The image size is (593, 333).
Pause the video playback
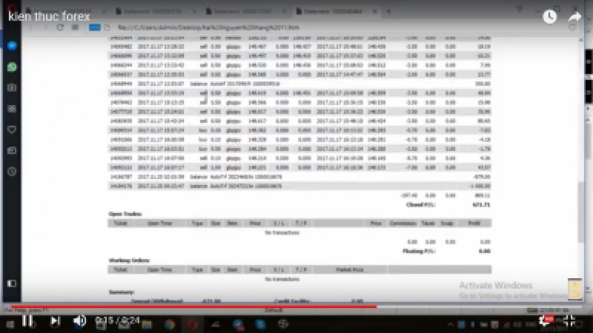click(x=27, y=321)
